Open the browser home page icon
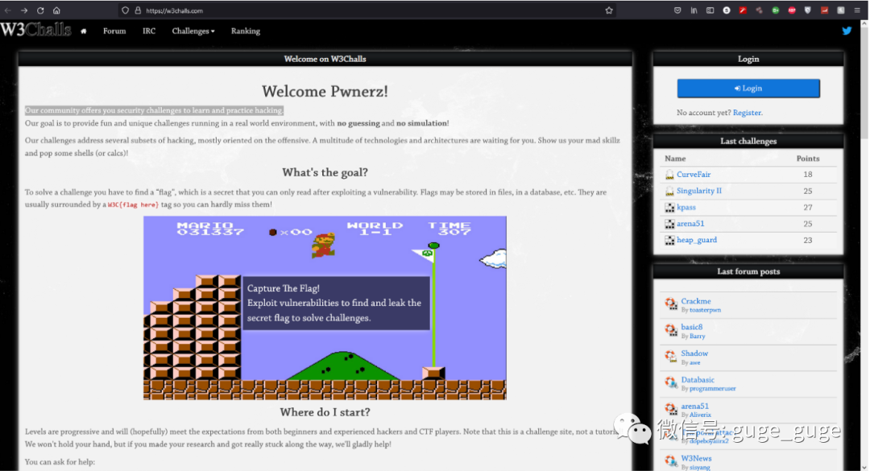870x471 pixels. click(56, 10)
